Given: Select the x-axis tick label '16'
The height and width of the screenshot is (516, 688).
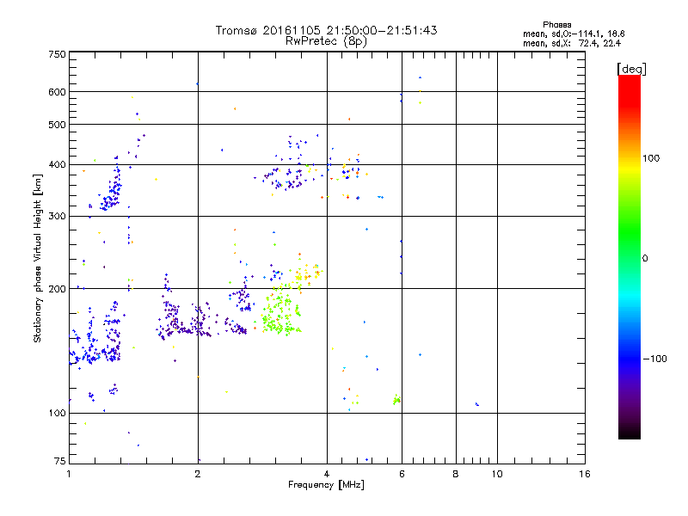Looking at the screenshot, I should [585, 474].
